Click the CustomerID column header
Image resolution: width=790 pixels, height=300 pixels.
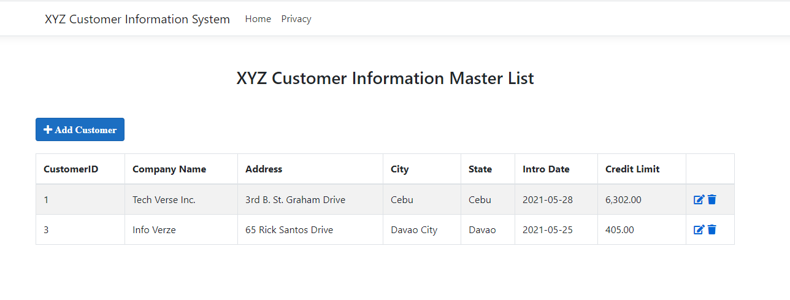71,169
